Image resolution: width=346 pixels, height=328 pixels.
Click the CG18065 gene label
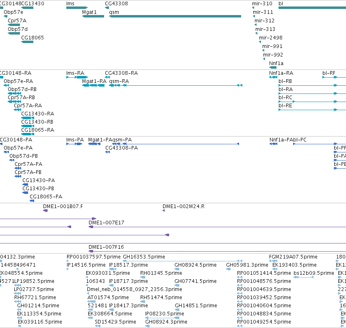pos(33,38)
